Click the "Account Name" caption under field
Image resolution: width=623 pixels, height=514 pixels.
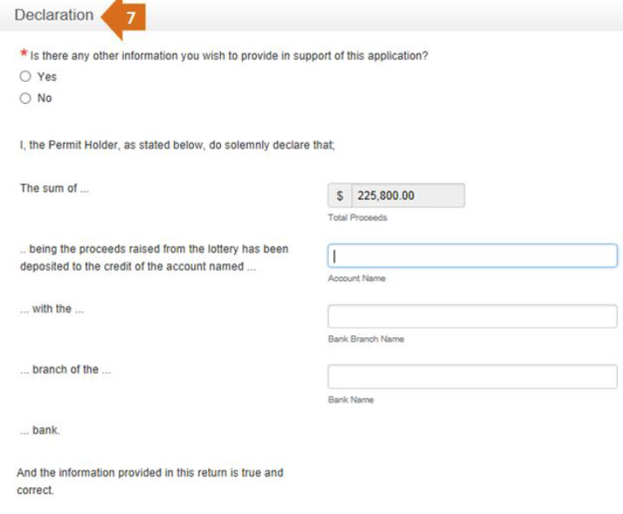[x=357, y=279]
